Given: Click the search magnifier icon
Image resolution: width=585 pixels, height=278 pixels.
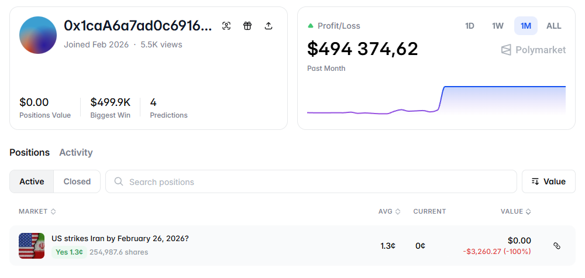Looking at the screenshot, I should (x=119, y=181).
